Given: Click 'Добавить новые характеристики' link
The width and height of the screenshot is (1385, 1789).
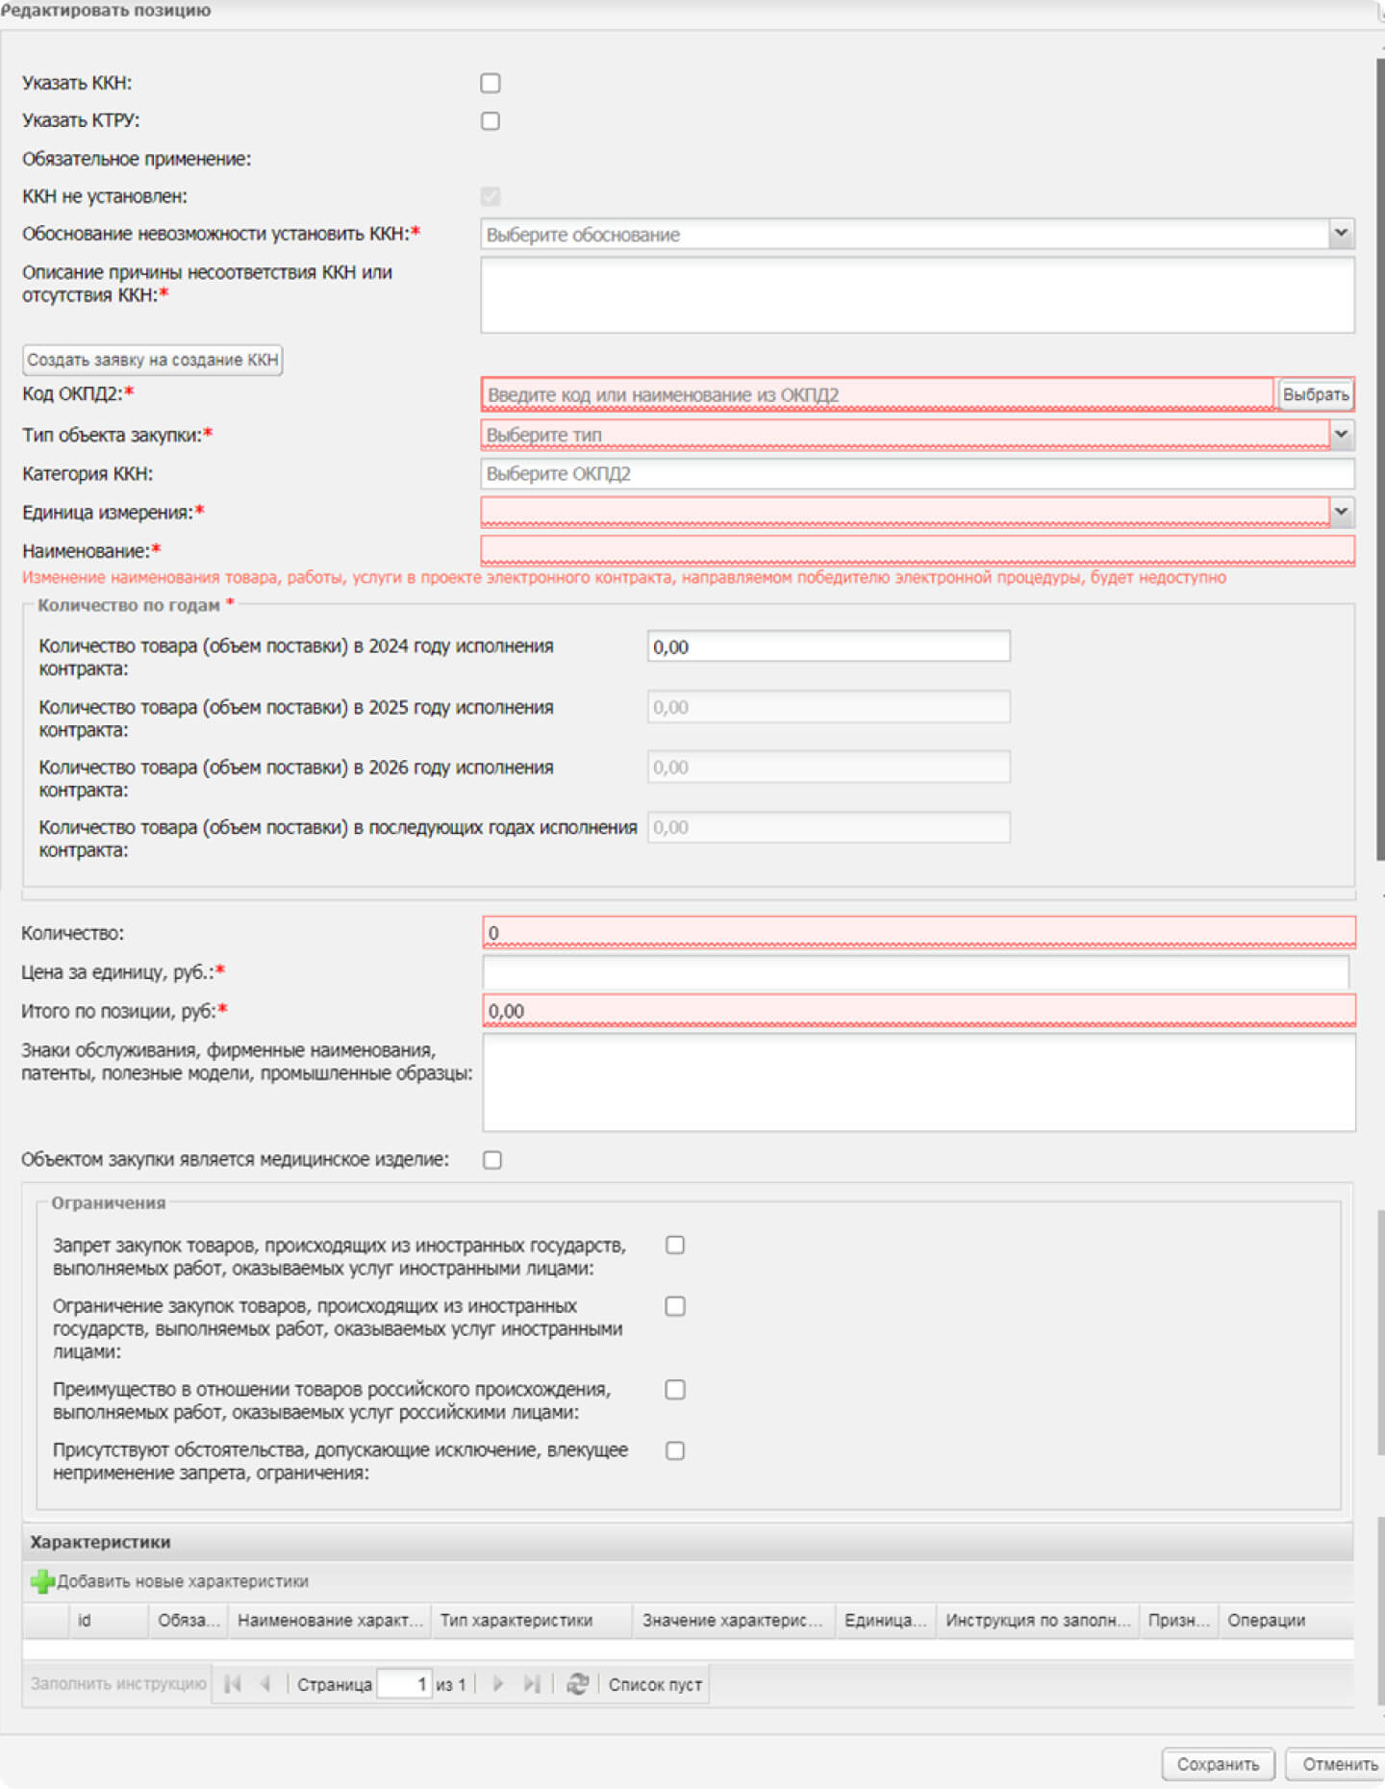Looking at the screenshot, I should (x=183, y=1581).
